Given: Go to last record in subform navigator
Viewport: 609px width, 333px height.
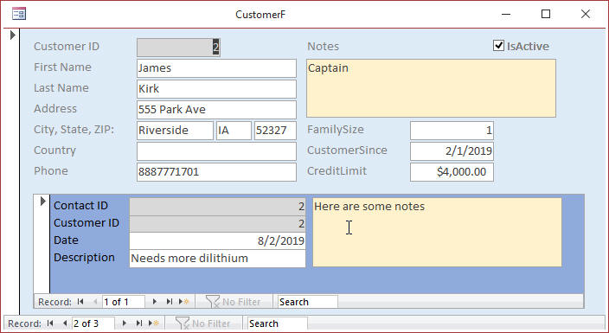Looking at the screenshot, I should tap(170, 302).
